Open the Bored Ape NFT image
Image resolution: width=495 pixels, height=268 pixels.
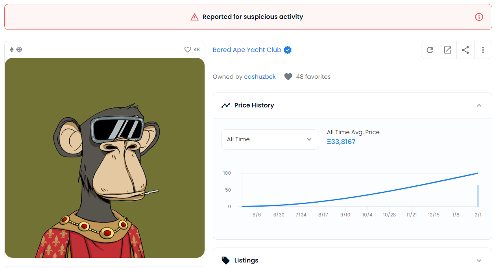coord(105,158)
